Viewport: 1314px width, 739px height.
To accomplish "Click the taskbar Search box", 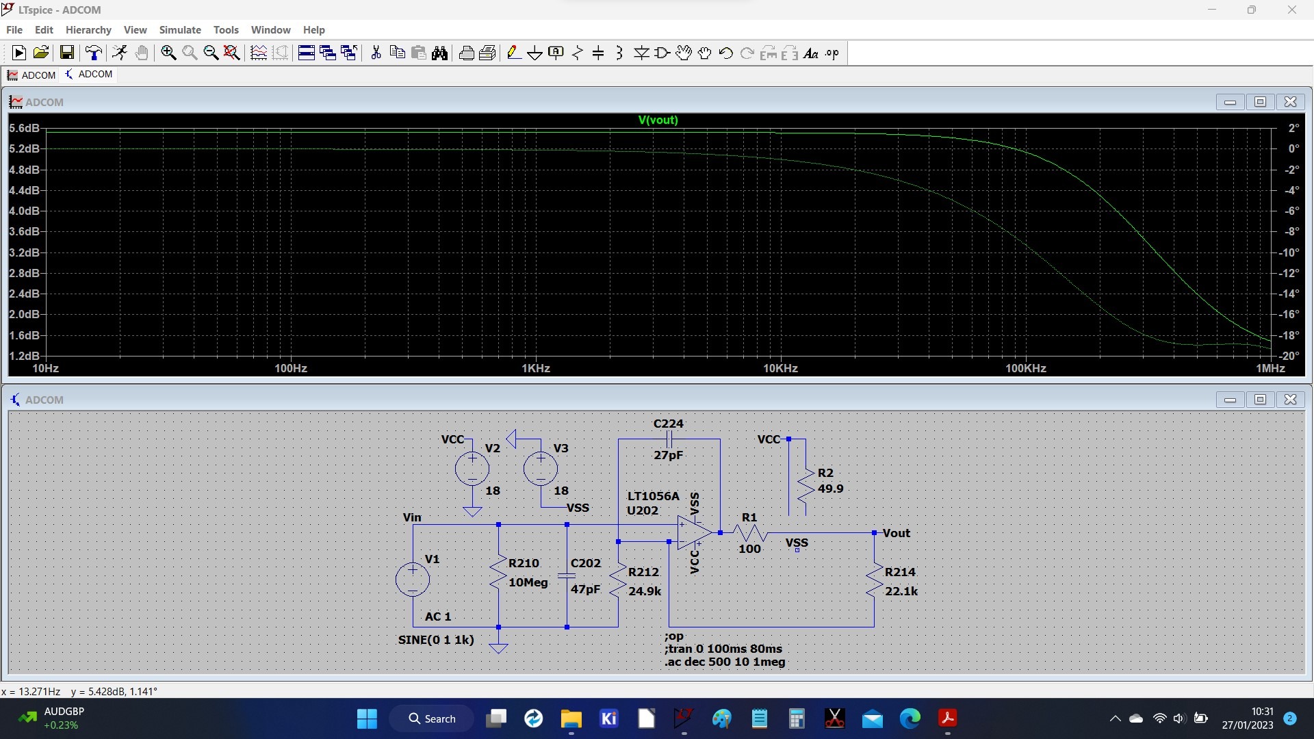I will coord(432,718).
